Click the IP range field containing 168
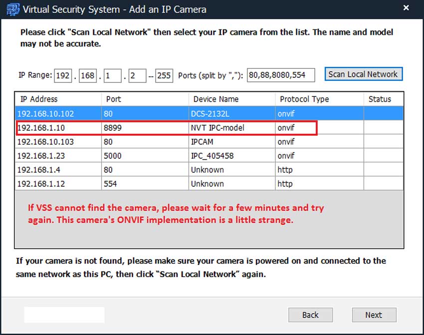The width and height of the screenshot is (424, 335). pos(88,76)
